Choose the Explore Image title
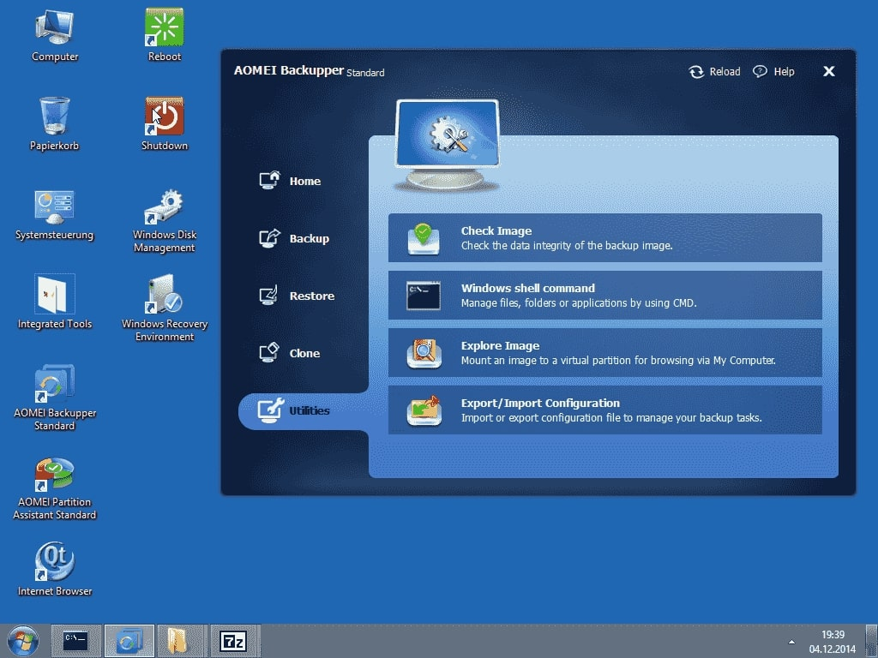This screenshot has height=658, width=878. pos(500,346)
